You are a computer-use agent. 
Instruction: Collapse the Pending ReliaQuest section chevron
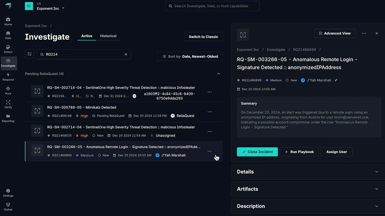point(218,74)
